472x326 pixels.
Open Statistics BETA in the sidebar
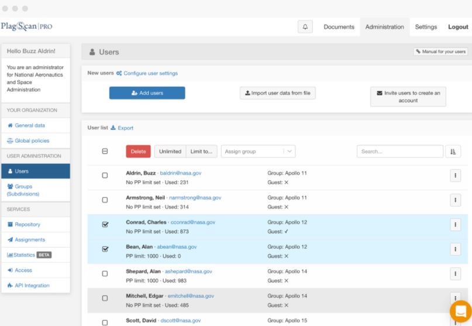pos(29,255)
